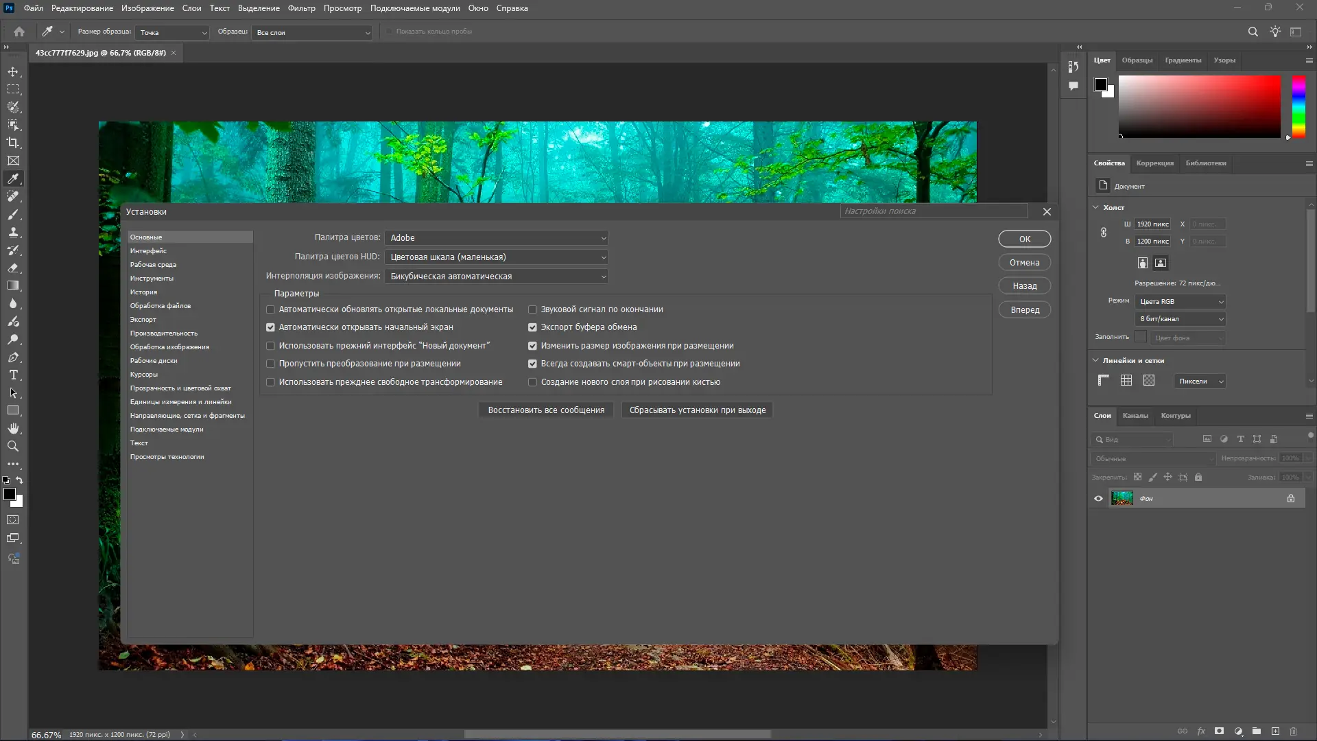1317x741 pixels.
Task: Open the 'Палитра цветов' Adobe dropdown
Action: pyautogui.click(x=497, y=238)
